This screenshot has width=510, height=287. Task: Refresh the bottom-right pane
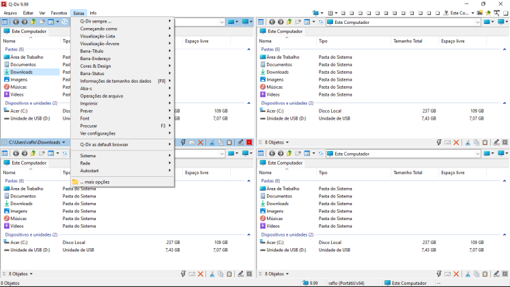pos(321,153)
